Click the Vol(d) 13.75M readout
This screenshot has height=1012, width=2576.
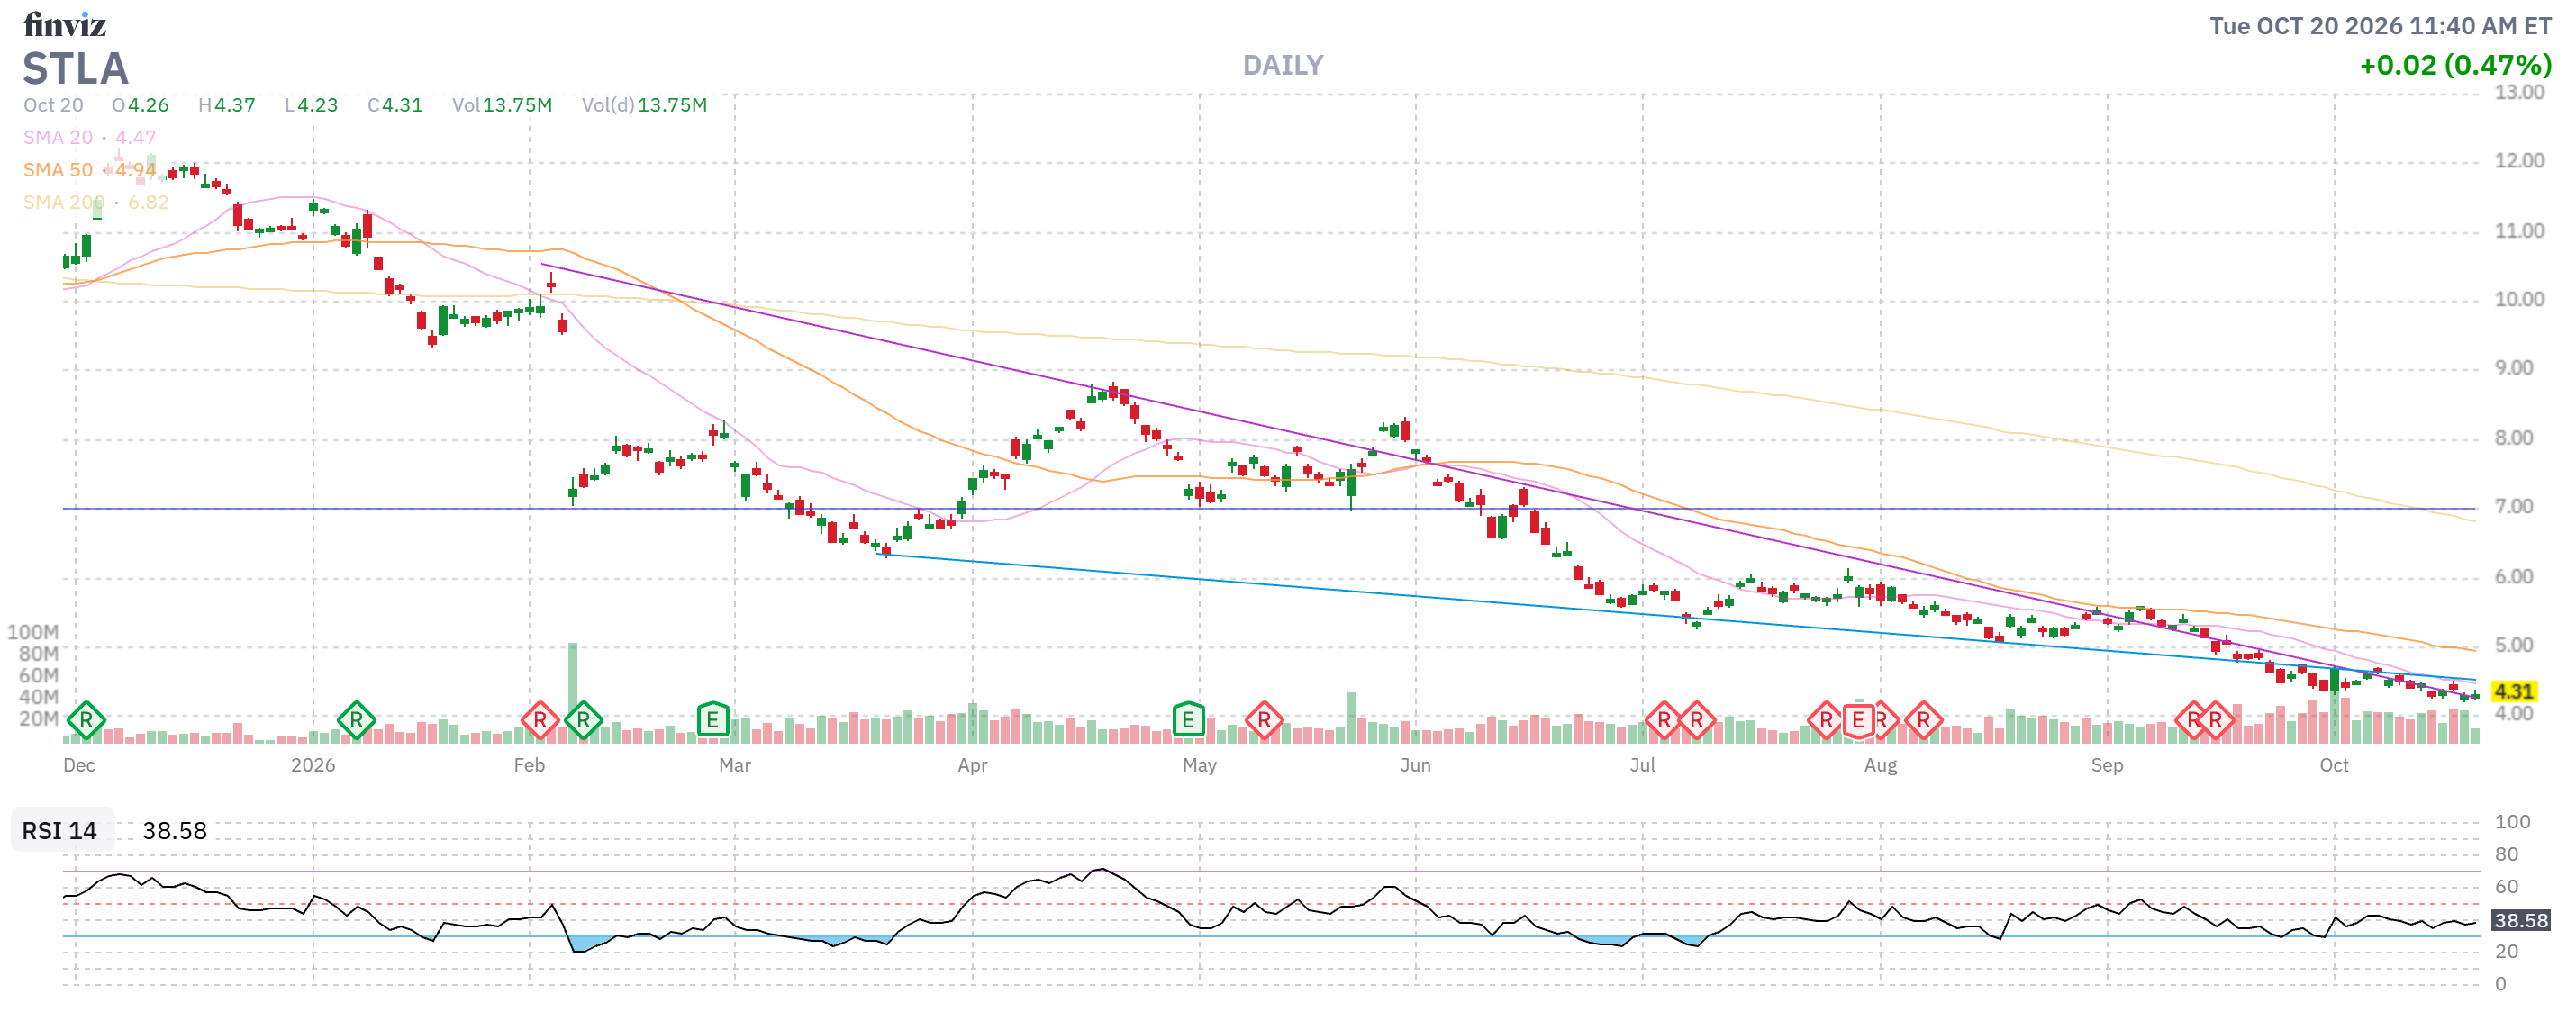tap(644, 105)
